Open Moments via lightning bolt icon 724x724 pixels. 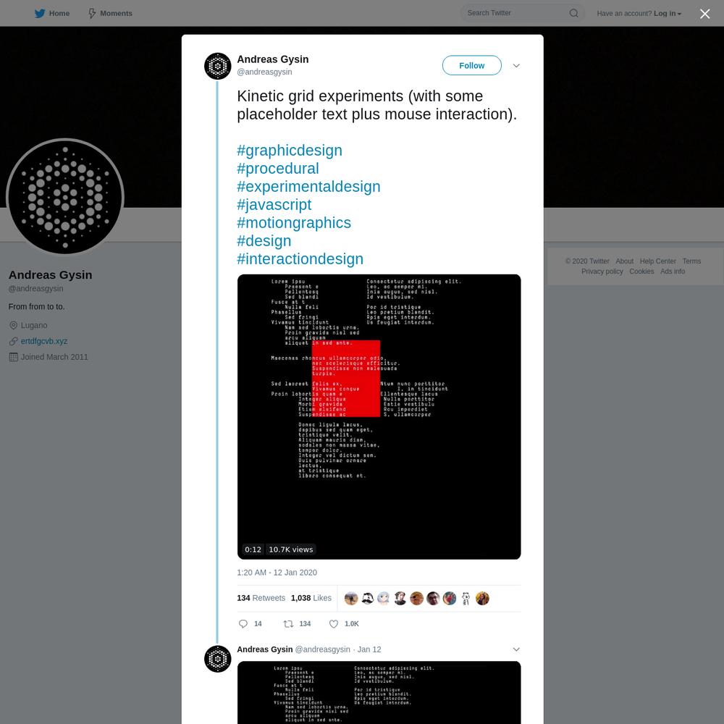pos(93,13)
